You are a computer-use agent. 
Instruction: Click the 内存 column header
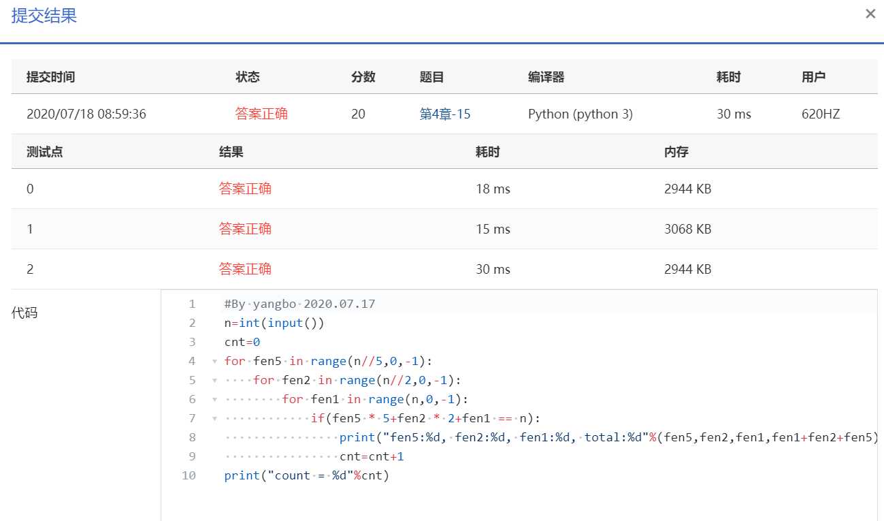coord(676,152)
